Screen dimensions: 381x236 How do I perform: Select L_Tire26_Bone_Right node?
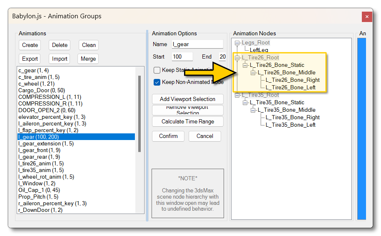point(292,80)
